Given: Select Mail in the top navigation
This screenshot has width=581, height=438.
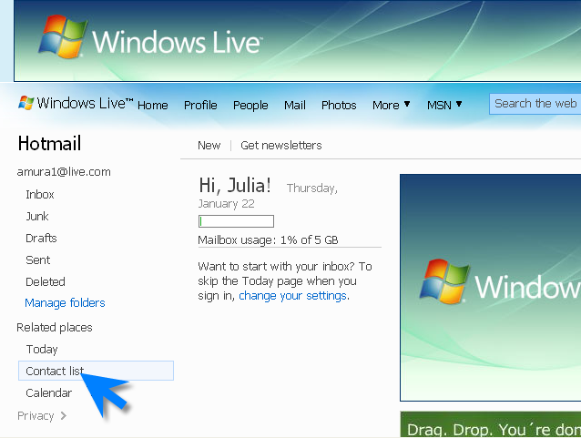Looking at the screenshot, I should [x=294, y=106].
